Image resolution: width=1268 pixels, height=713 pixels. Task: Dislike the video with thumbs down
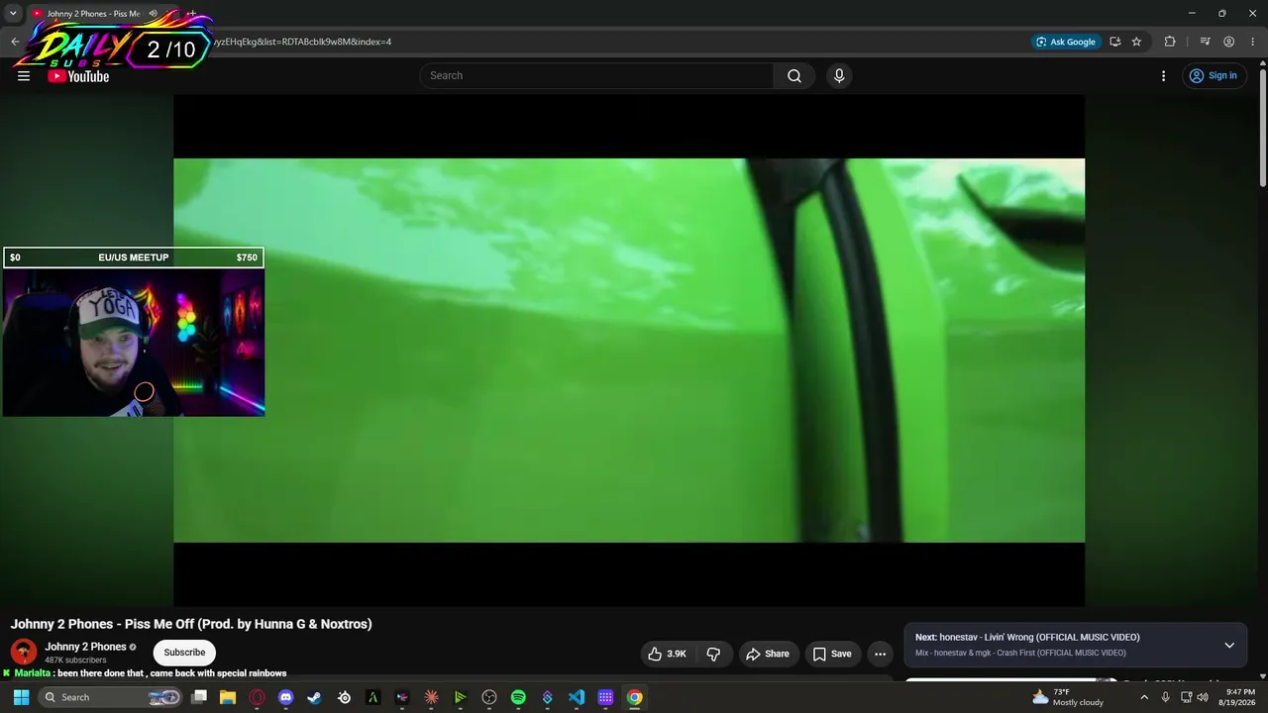(713, 654)
